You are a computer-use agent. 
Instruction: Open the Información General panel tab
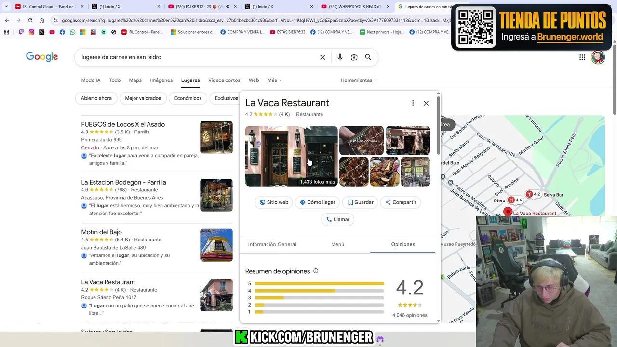(x=272, y=244)
